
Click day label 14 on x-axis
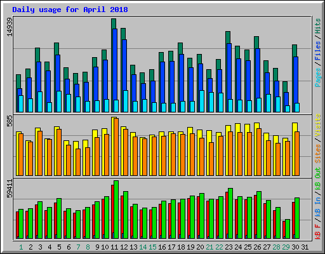pyautogui.click(x=143, y=247)
